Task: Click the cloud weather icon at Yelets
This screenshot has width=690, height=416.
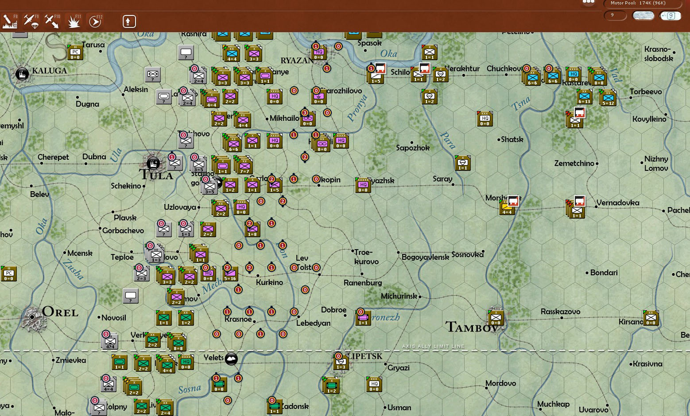Action: click(x=231, y=358)
